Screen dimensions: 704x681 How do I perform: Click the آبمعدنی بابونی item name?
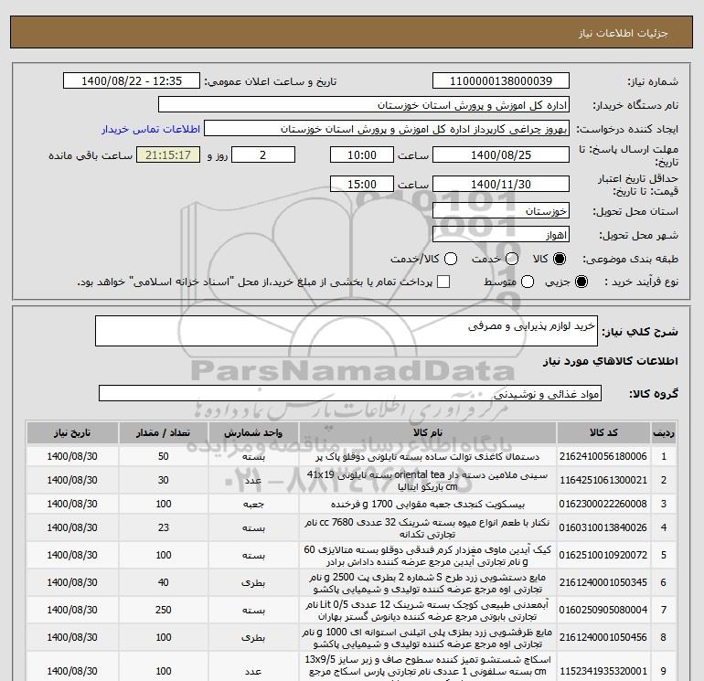[428, 610]
